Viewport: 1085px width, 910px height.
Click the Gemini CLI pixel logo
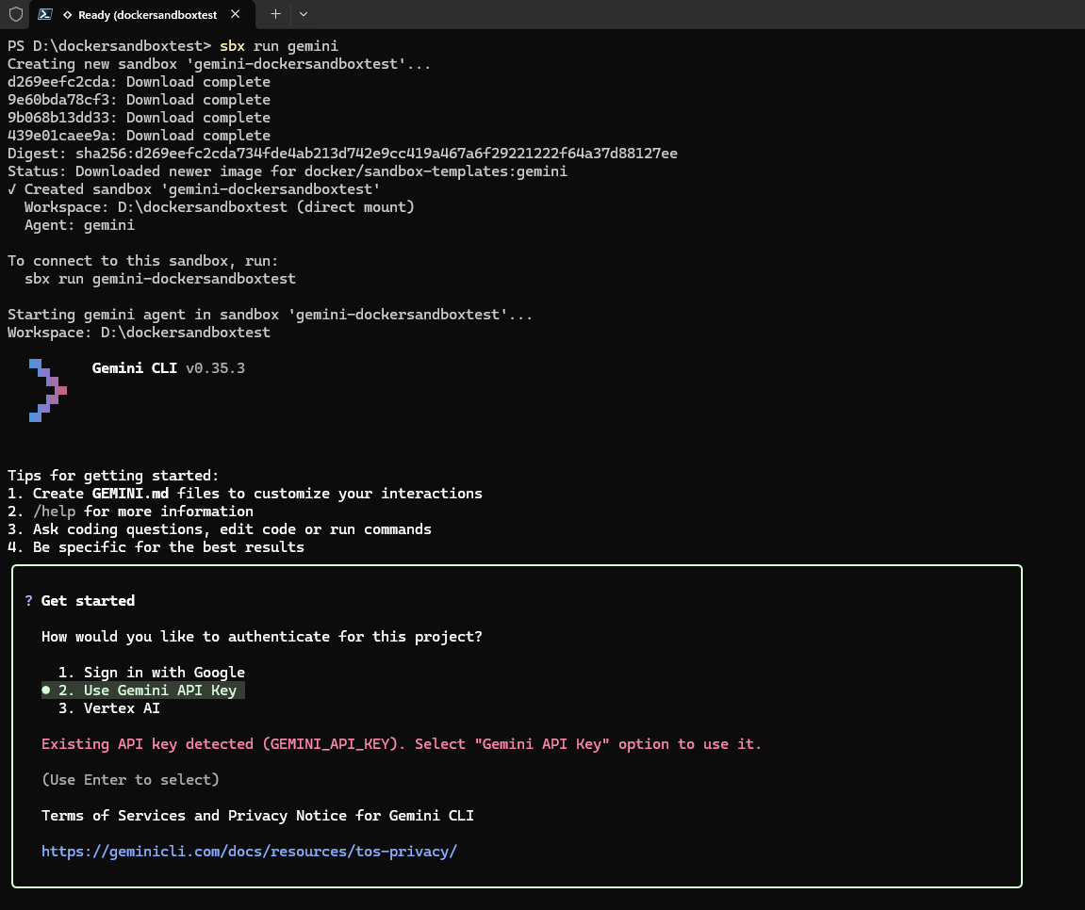[48, 390]
